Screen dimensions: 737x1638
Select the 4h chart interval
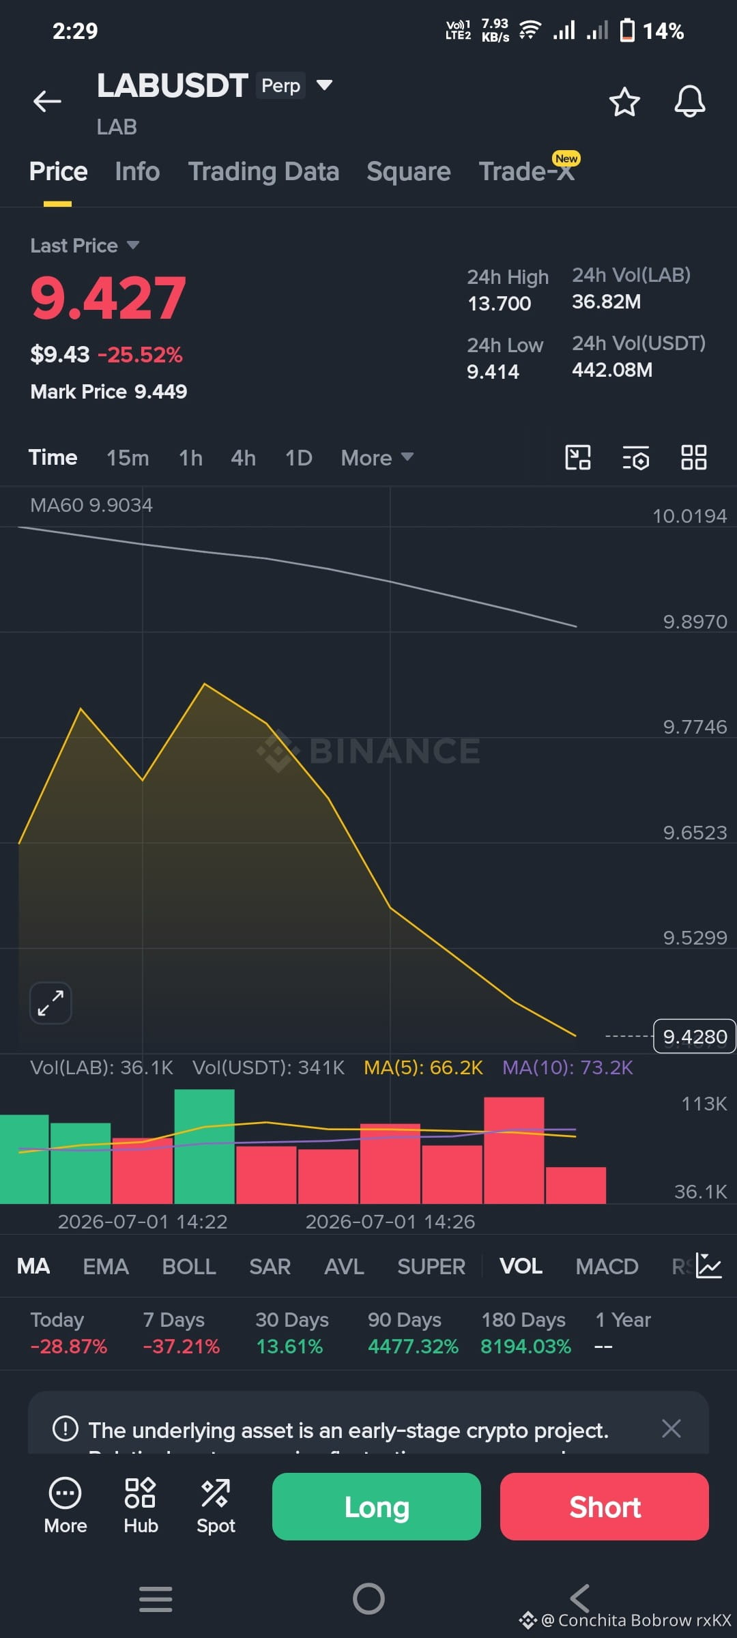click(243, 457)
